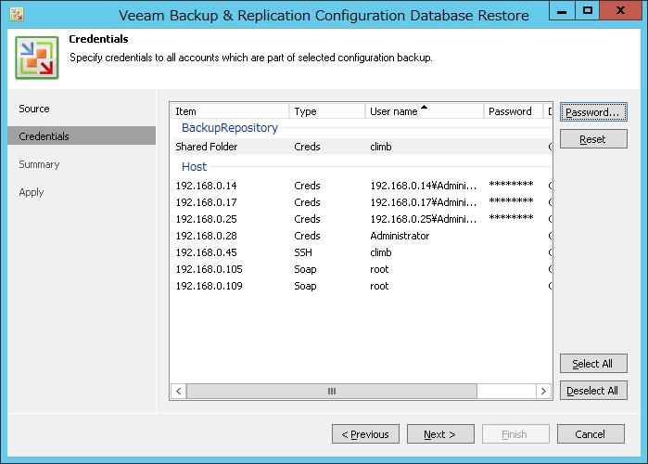
Task: Open the Apply wizard step
Action: click(x=32, y=192)
